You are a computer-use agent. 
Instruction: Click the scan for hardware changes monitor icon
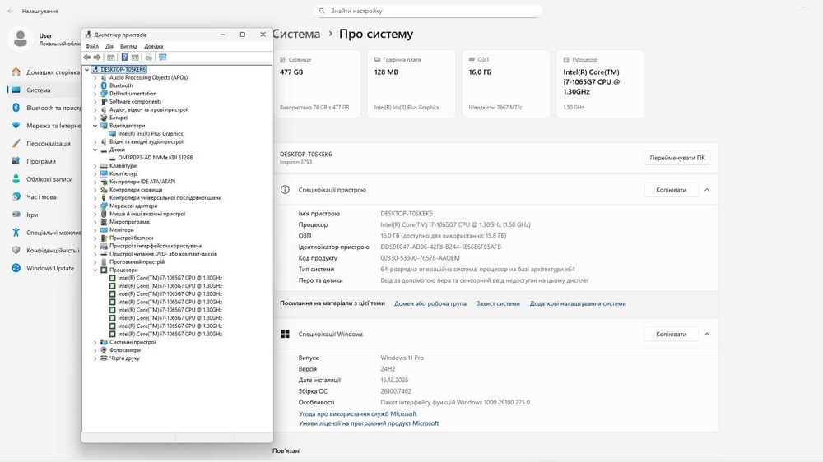tap(163, 58)
